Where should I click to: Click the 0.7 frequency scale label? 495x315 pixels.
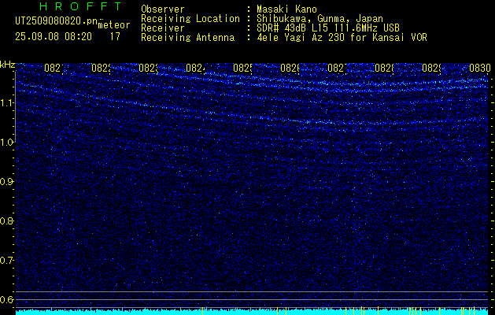7,261
